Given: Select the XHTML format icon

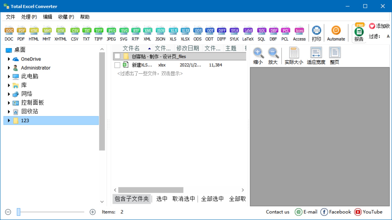Looking at the screenshot, I should pos(61,33).
